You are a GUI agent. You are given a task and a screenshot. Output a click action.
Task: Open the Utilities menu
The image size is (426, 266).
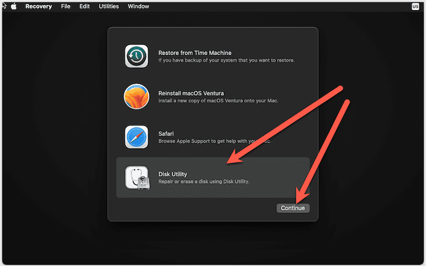tap(108, 7)
